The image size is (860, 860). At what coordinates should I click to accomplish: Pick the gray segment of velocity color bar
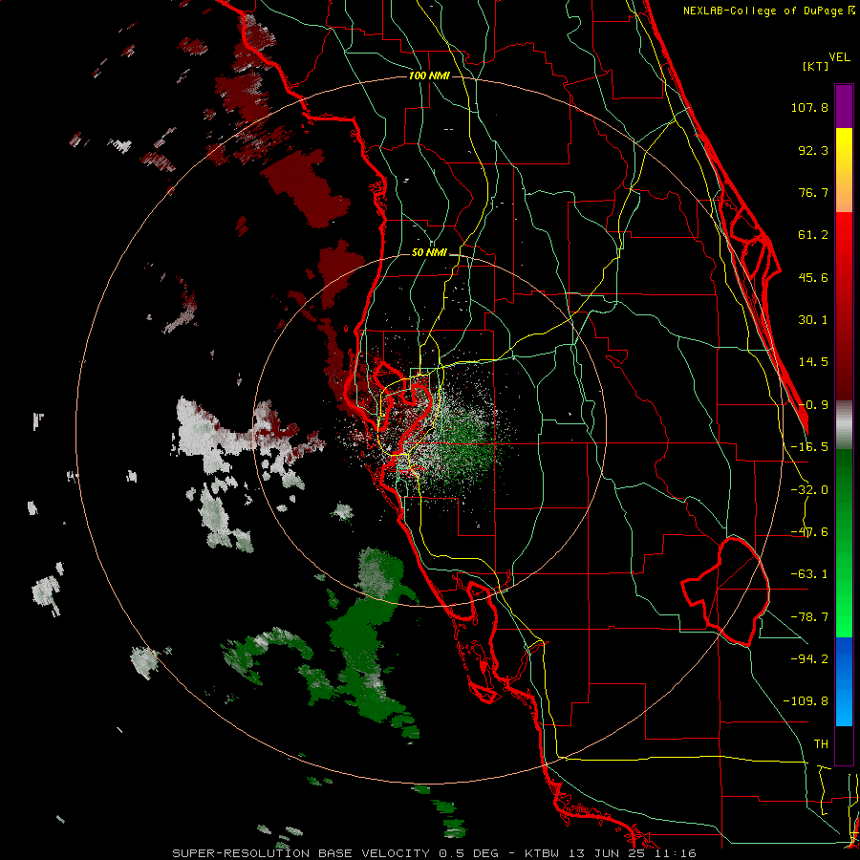[844, 425]
